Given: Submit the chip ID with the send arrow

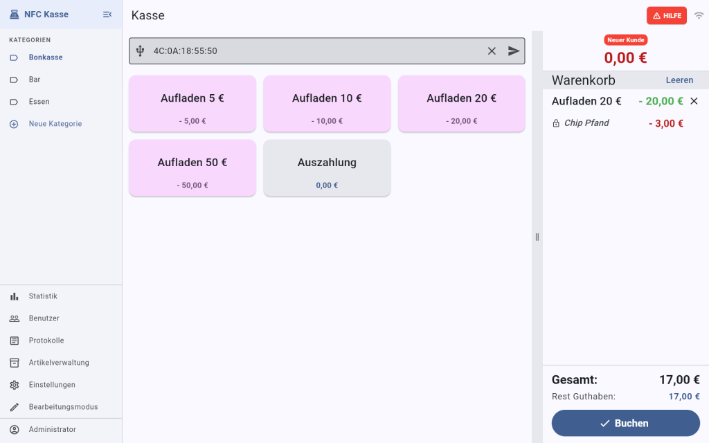Looking at the screenshot, I should coord(513,51).
